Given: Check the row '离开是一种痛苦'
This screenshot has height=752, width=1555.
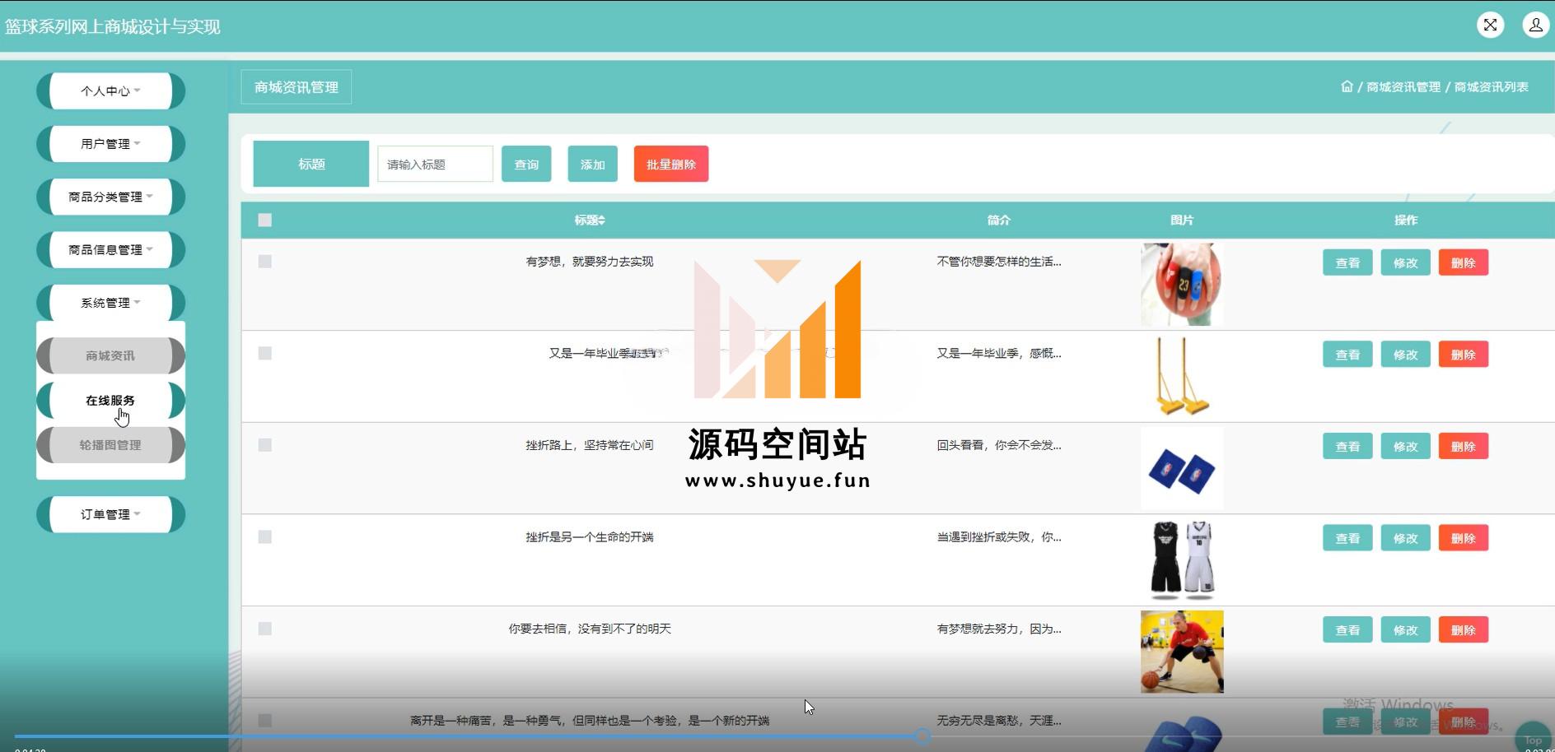Looking at the screenshot, I should point(264,720).
